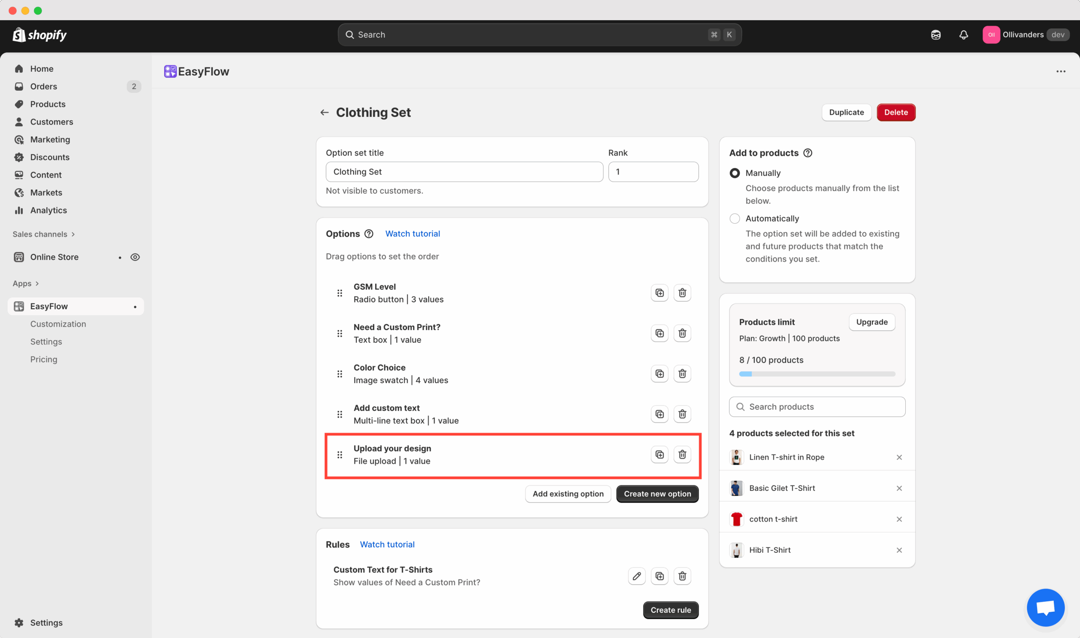
Task: Open the support chat bubble
Action: (1046, 608)
